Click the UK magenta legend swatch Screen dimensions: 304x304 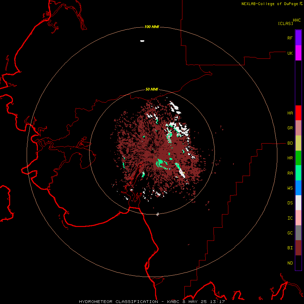298,53
